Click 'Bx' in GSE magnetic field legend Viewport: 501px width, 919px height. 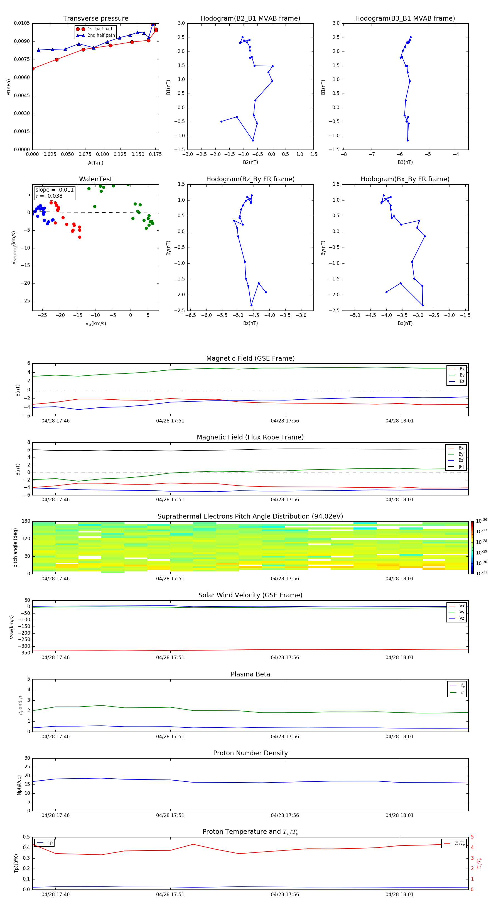tap(462, 369)
